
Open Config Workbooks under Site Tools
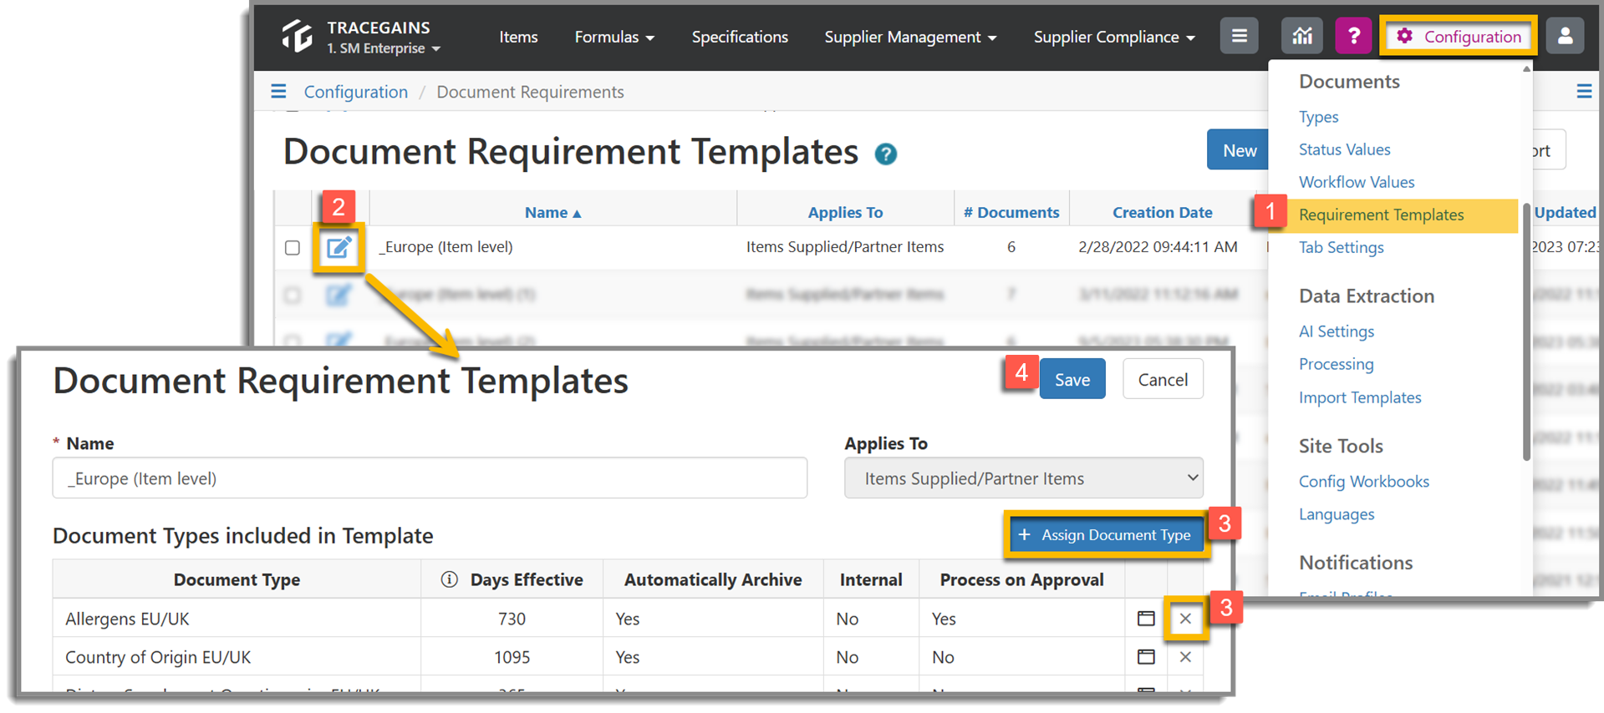tap(1363, 482)
